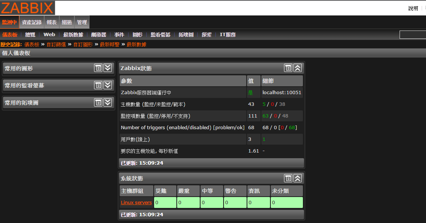Click the 說明 help link
The height and width of the screenshot is (223, 426).
(413, 8)
